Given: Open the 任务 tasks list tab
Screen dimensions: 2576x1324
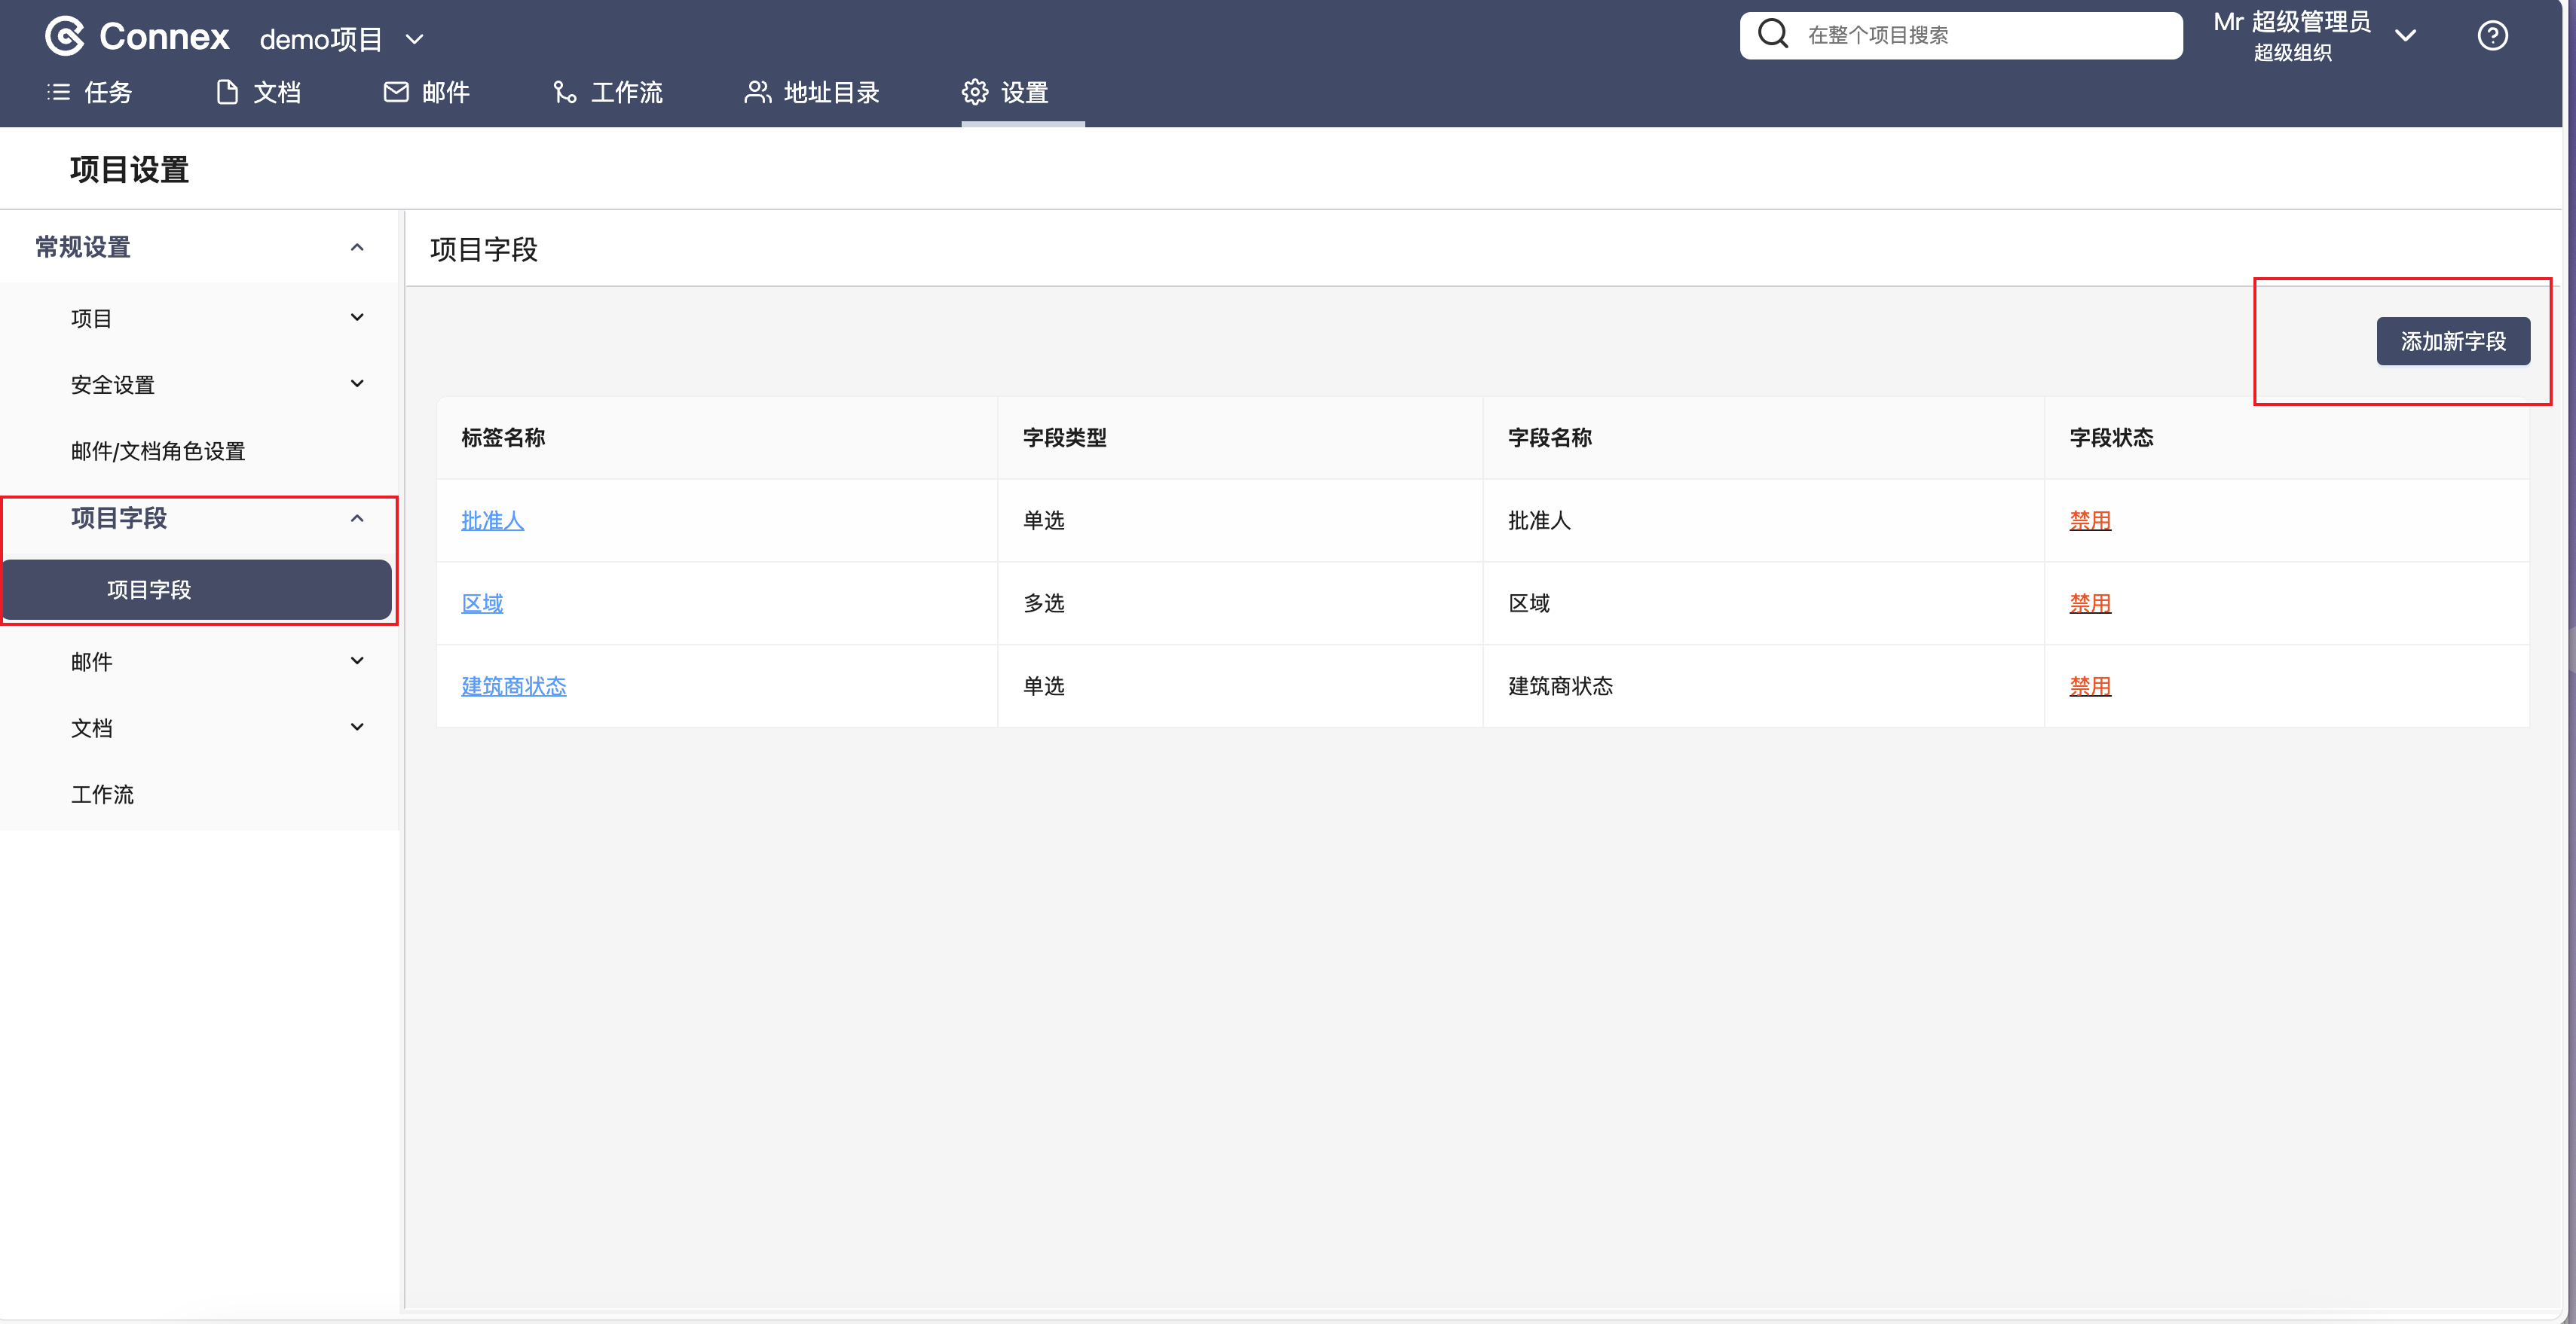Looking at the screenshot, I should click(90, 93).
